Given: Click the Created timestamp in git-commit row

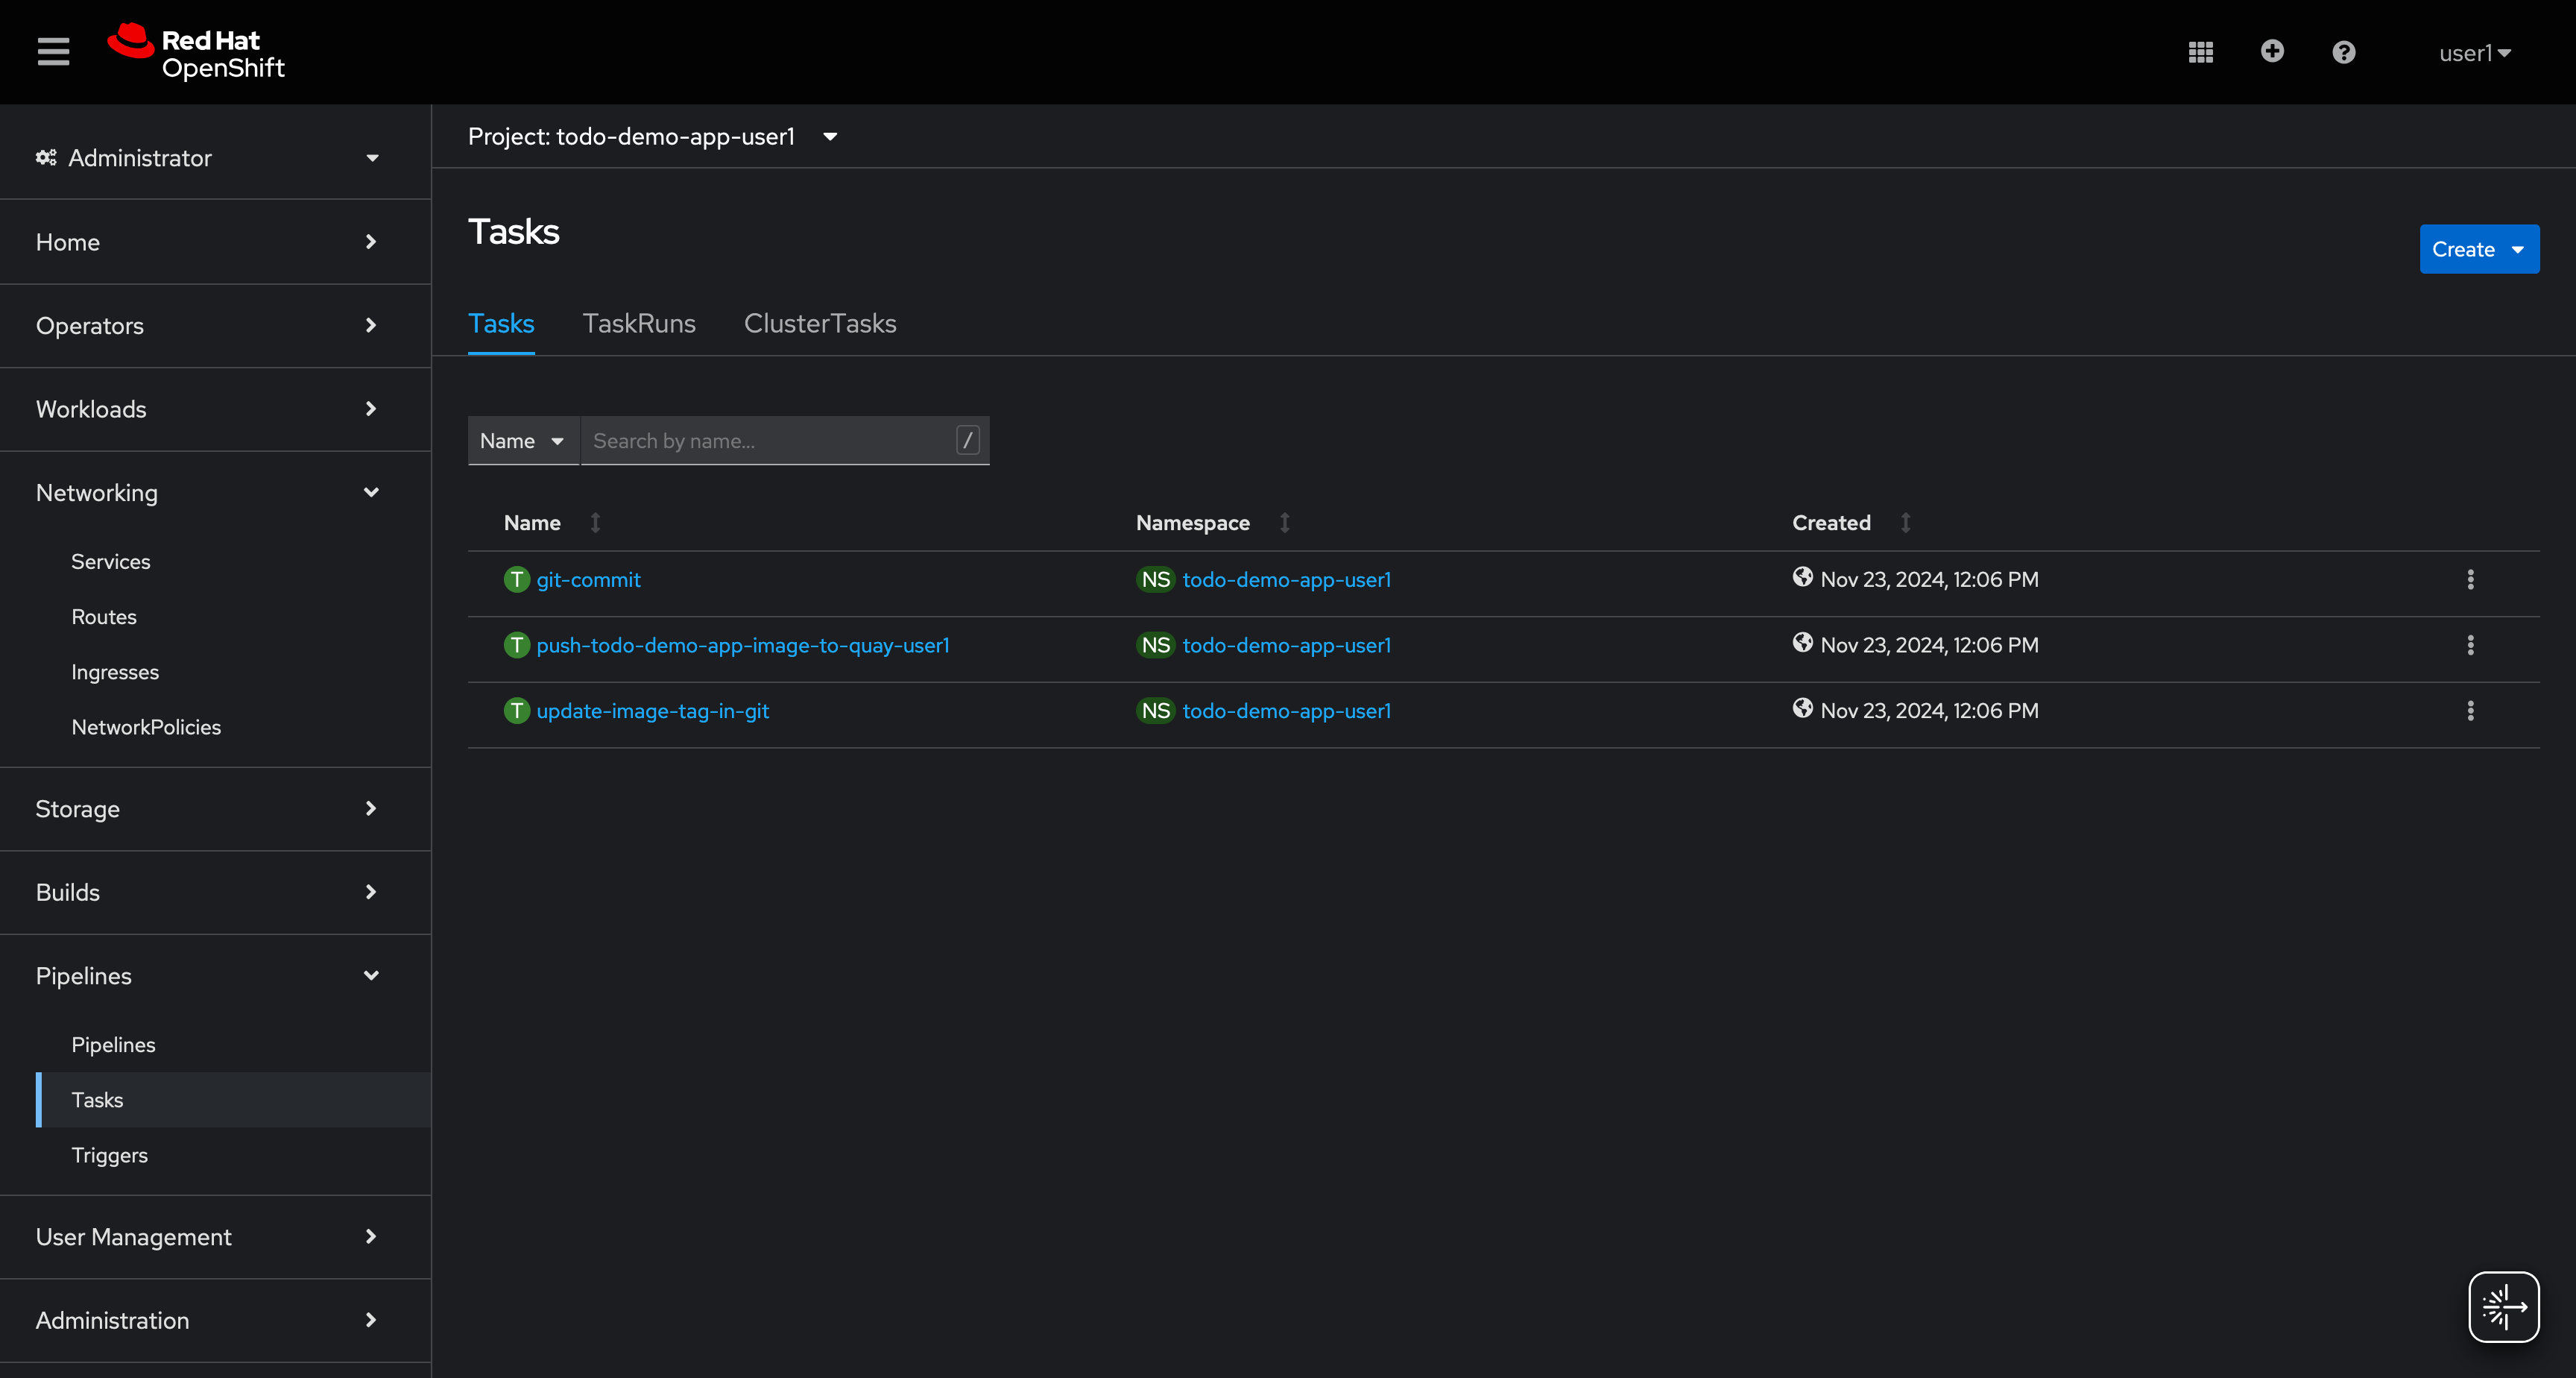Looking at the screenshot, I should point(1929,579).
